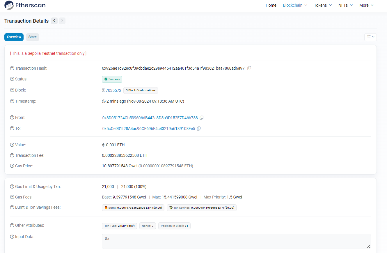Screen dimensions: 387x253
Task: Click help icon beside Gas Price
Action: click(12, 166)
